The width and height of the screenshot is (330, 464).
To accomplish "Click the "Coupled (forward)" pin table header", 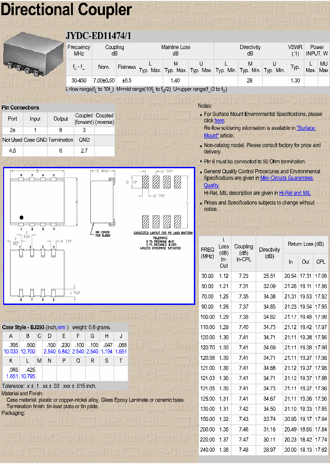I will pos(84,119).
